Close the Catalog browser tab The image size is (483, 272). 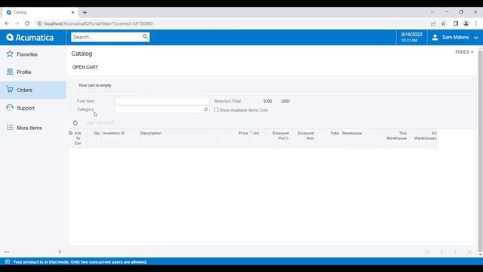click(72, 12)
